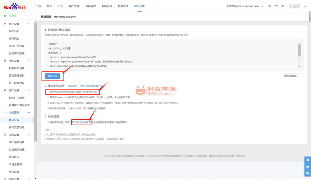Click the blurred user avatar in the header
Image resolution: width=311 pixels, height=180 pixels.
point(294,6)
